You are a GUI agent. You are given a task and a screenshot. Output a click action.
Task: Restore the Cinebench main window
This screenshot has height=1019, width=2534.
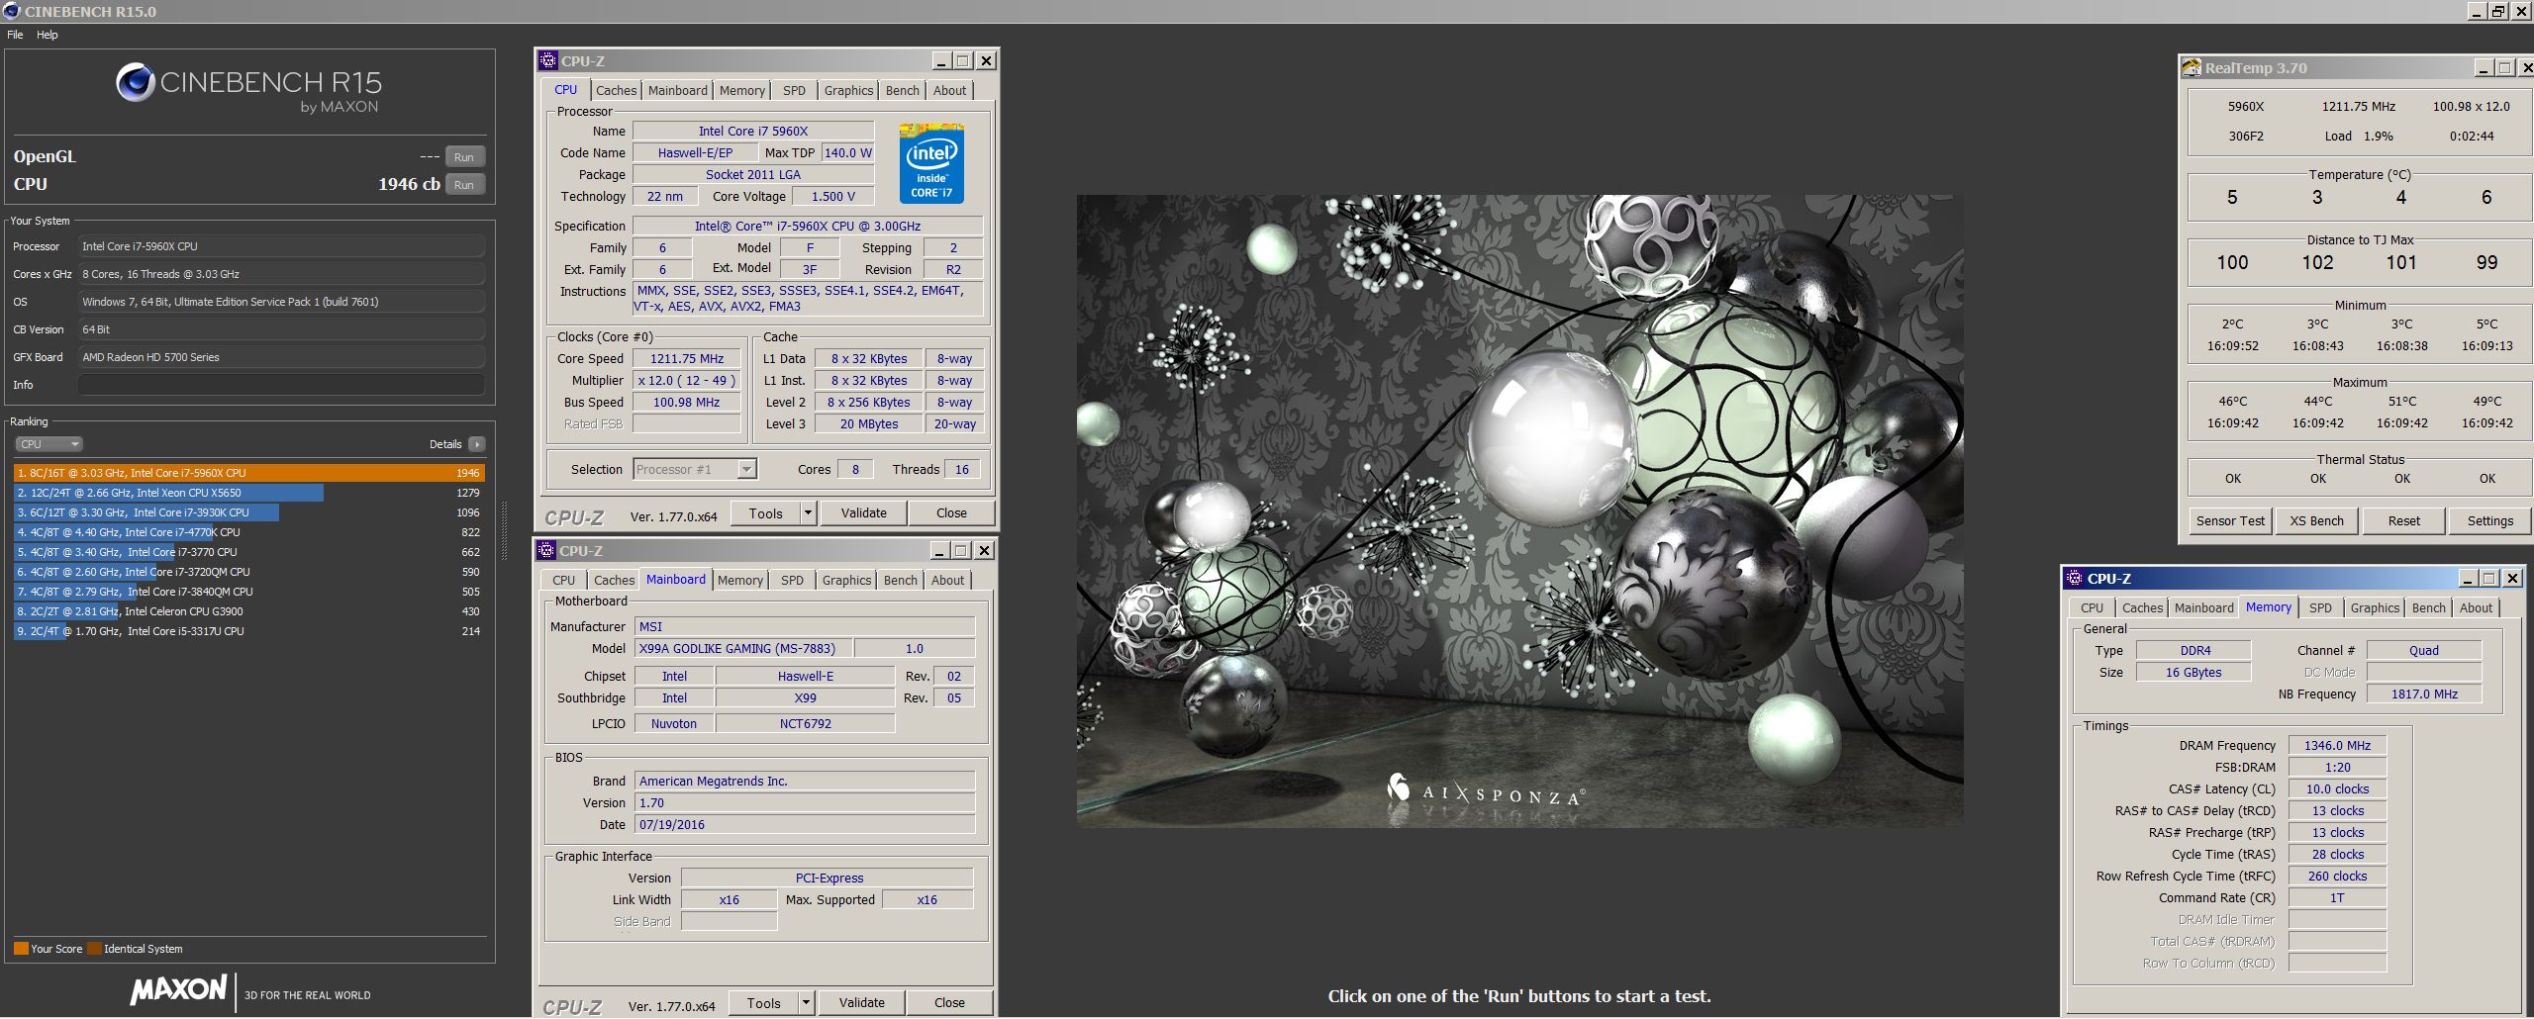tap(2498, 11)
